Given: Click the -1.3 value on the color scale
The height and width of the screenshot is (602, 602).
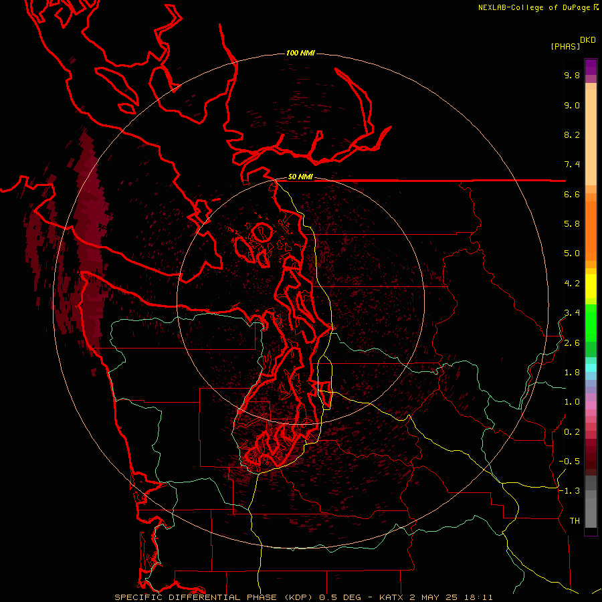Looking at the screenshot, I should click(x=569, y=491).
